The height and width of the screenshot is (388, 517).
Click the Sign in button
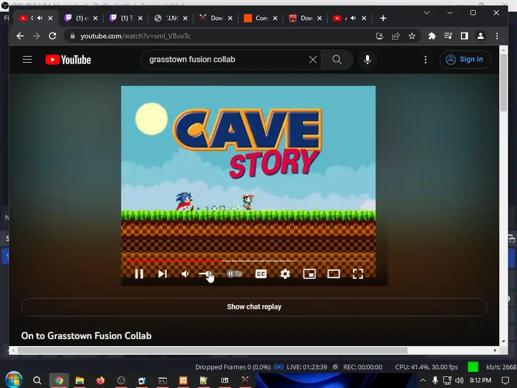(x=465, y=60)
